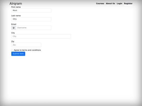Go to About Us page
Viewport: 142px width, 106px height.
pos(110,3)
